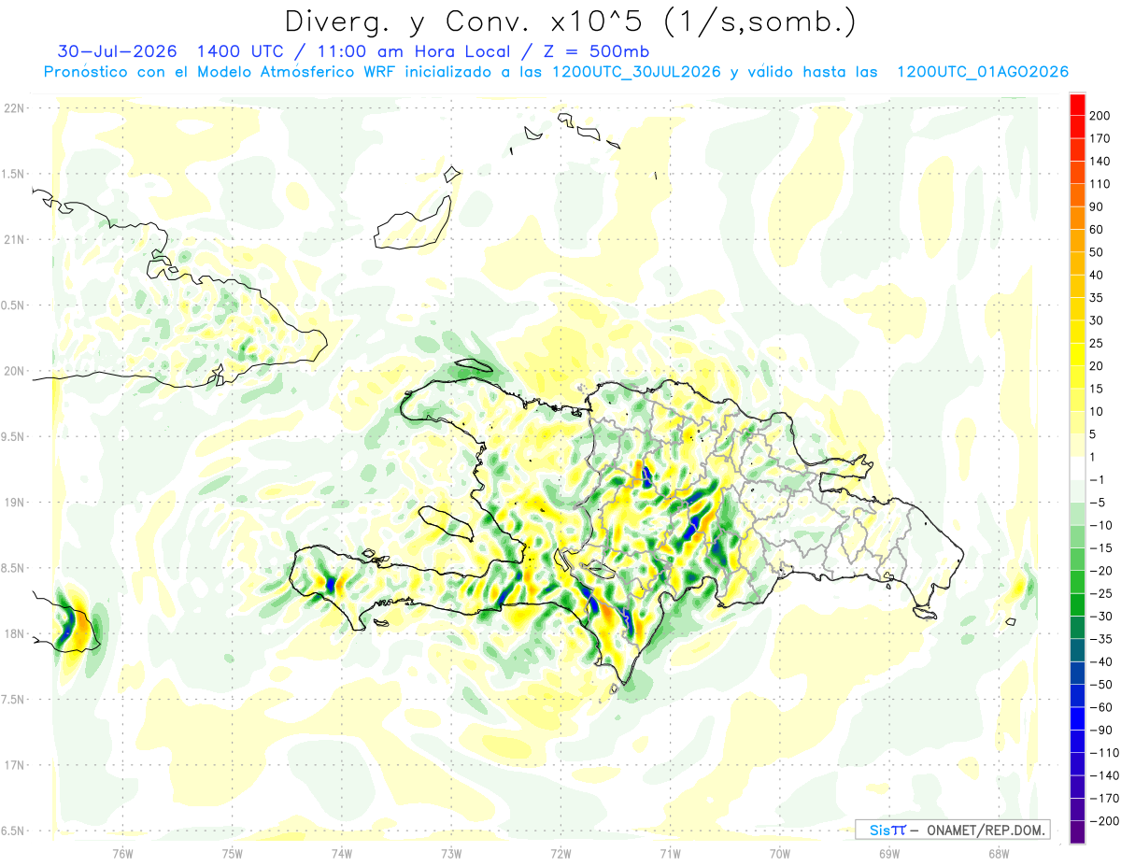Click the '73W' longitude label
This screenshot has height=866, width=1121.
(451, 853)
